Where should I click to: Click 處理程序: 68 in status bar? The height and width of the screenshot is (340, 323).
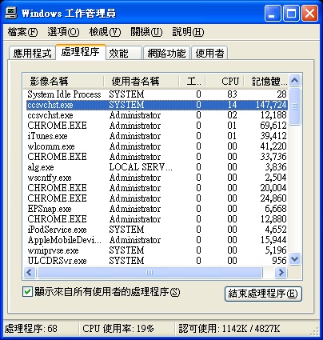[x=31, y=329]
